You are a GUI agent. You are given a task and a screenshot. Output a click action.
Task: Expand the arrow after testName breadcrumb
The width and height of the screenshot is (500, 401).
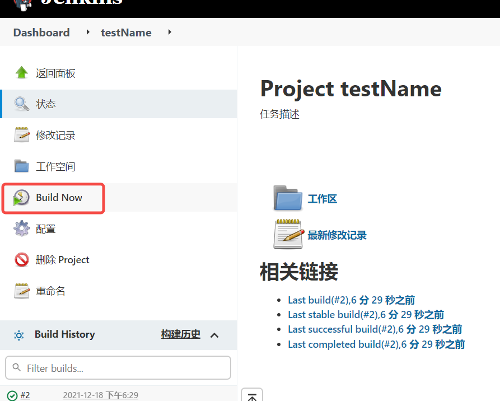pyautogui.click(x=170, y=32)
